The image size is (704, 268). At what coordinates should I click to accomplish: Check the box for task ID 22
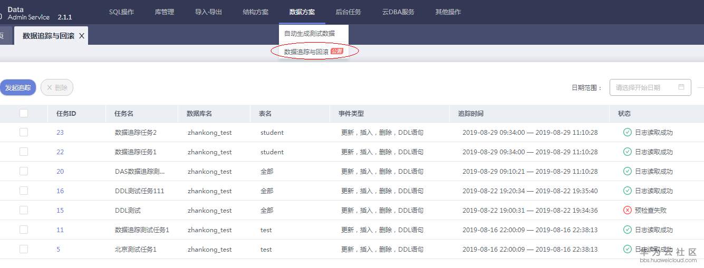tap(24, 152)
